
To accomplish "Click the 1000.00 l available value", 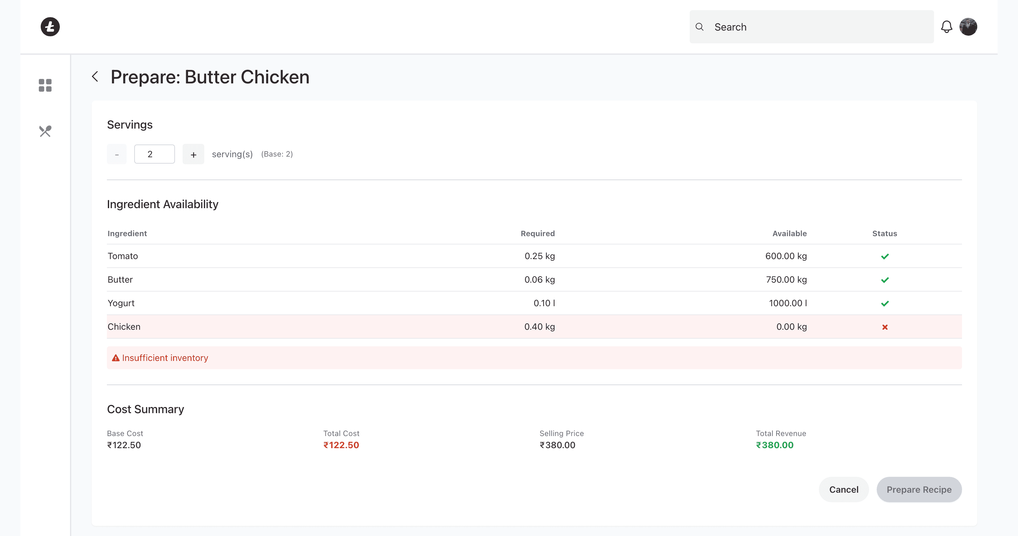I will pyautogui.click(x=788, y=303).
